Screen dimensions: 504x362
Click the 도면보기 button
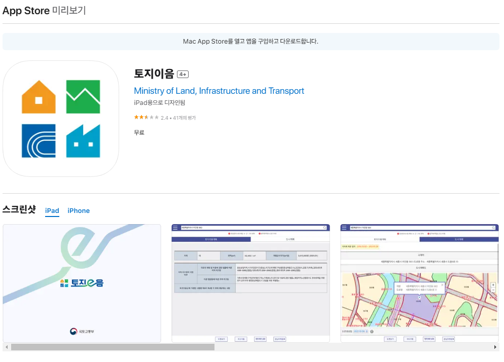point(390,339)
